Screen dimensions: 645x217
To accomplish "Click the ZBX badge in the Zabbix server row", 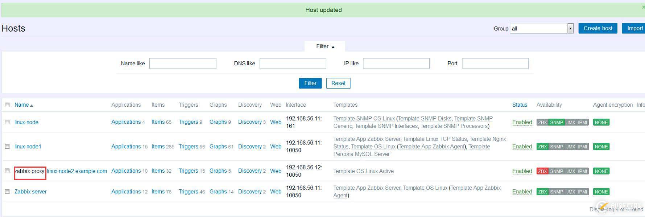I will 542,192.
